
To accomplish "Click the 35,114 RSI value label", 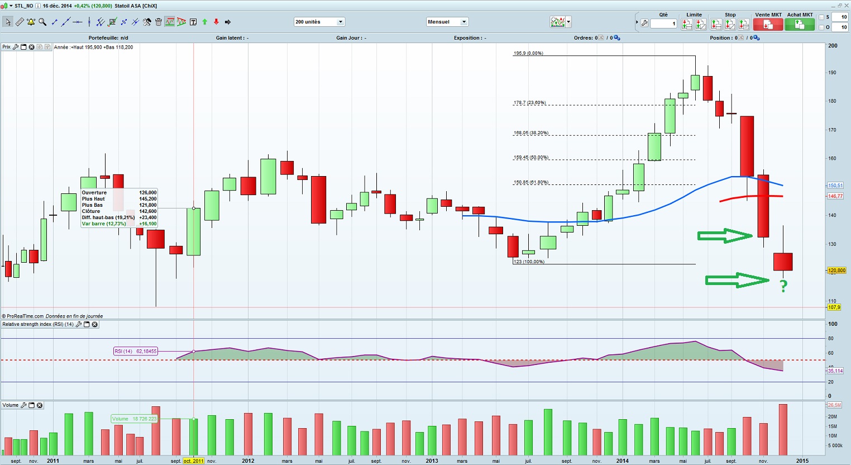I will [835, 371].
